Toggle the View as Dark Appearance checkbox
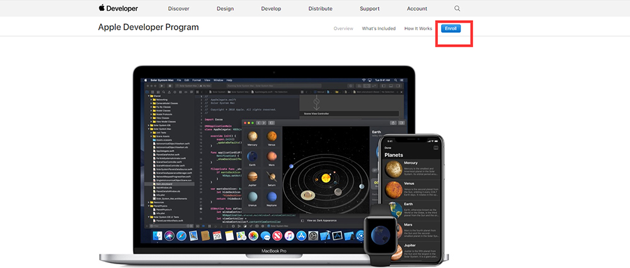The width and height of the screenshot is (630, 268). tap(302, 221)
